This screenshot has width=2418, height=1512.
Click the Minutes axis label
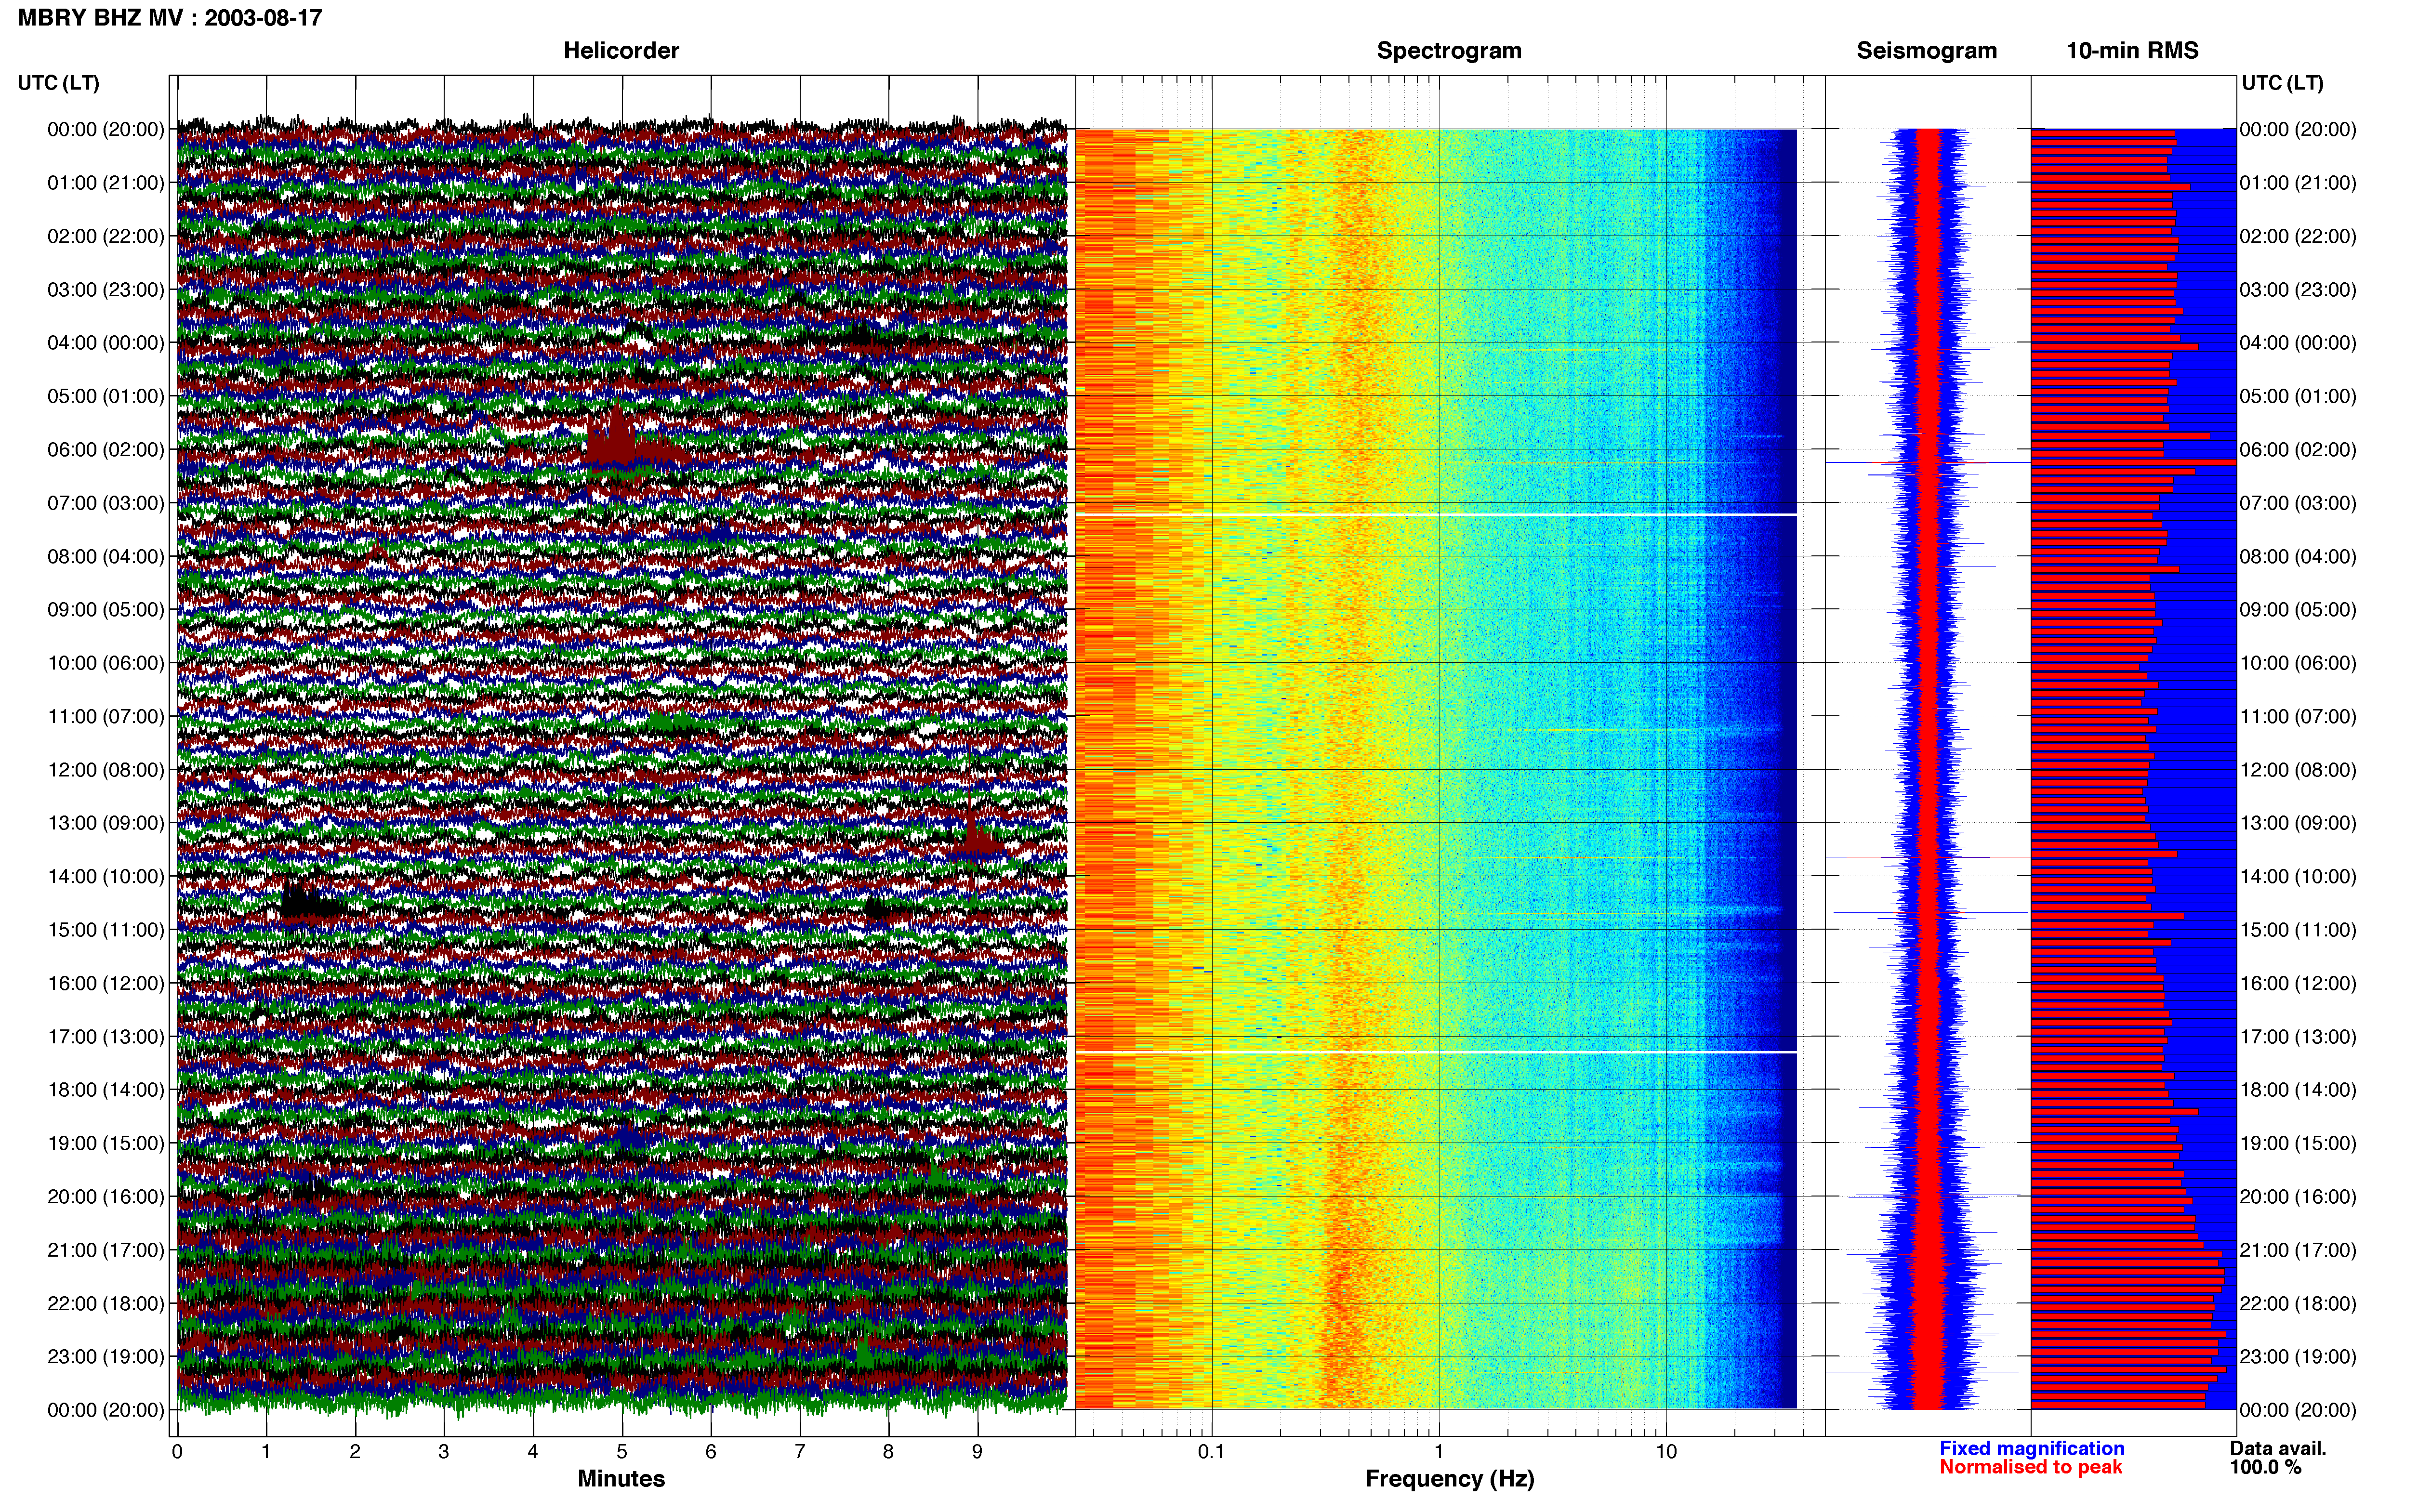(621, 1479)
